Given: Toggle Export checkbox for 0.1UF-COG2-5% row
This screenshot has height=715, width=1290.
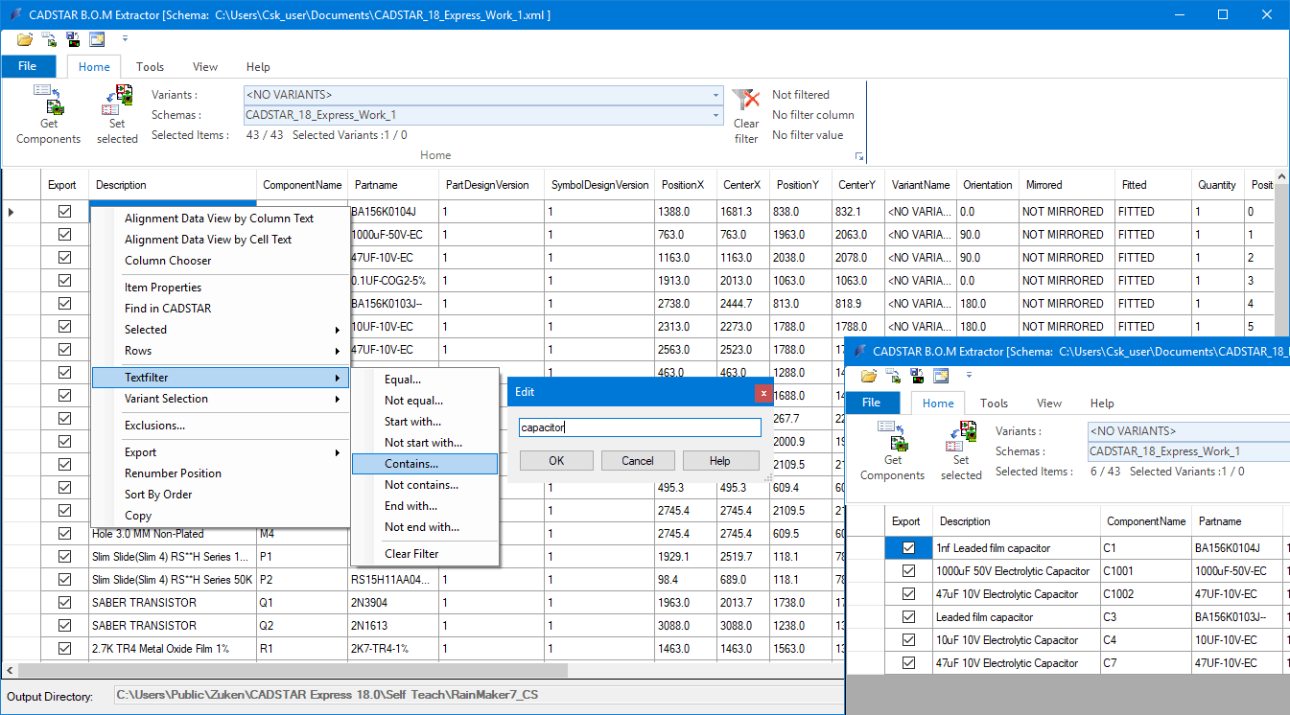Looking at the screenshot, I should point(65,281).
